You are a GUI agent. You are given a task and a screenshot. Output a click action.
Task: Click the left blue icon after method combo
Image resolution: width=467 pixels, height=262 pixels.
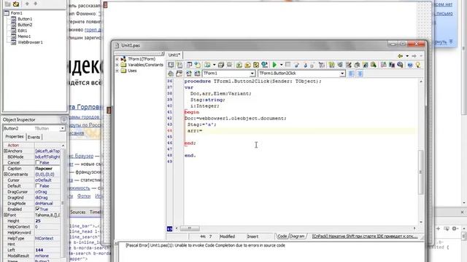point(352,73)
